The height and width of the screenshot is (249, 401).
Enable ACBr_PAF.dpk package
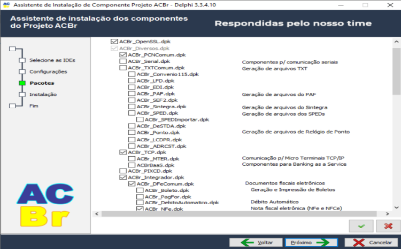pyautogui.click(x=132, y=94)
